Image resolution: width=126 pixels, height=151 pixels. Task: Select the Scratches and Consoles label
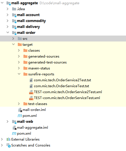point(31,145)
